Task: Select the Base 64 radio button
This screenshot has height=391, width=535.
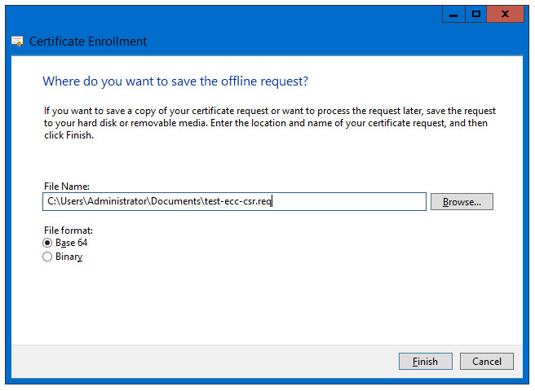Action: coord(47,243)
